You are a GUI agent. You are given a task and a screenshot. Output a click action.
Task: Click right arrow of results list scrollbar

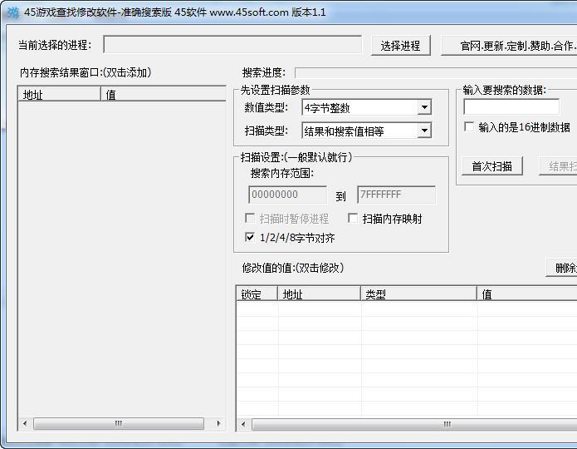tap(218, 424)
